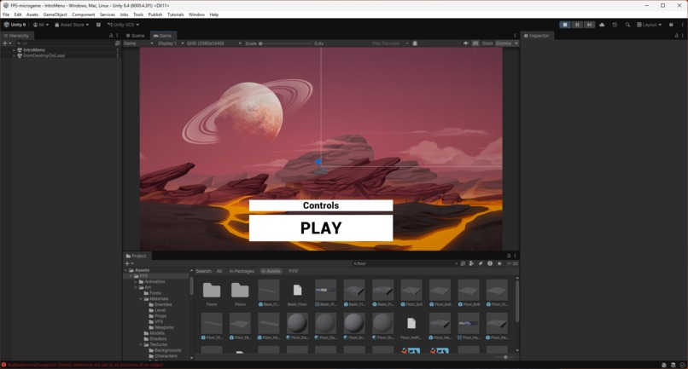This screenshot has width=688, height=369.
Task: Click the Controls button in game
Action: [x=321, y=205]
